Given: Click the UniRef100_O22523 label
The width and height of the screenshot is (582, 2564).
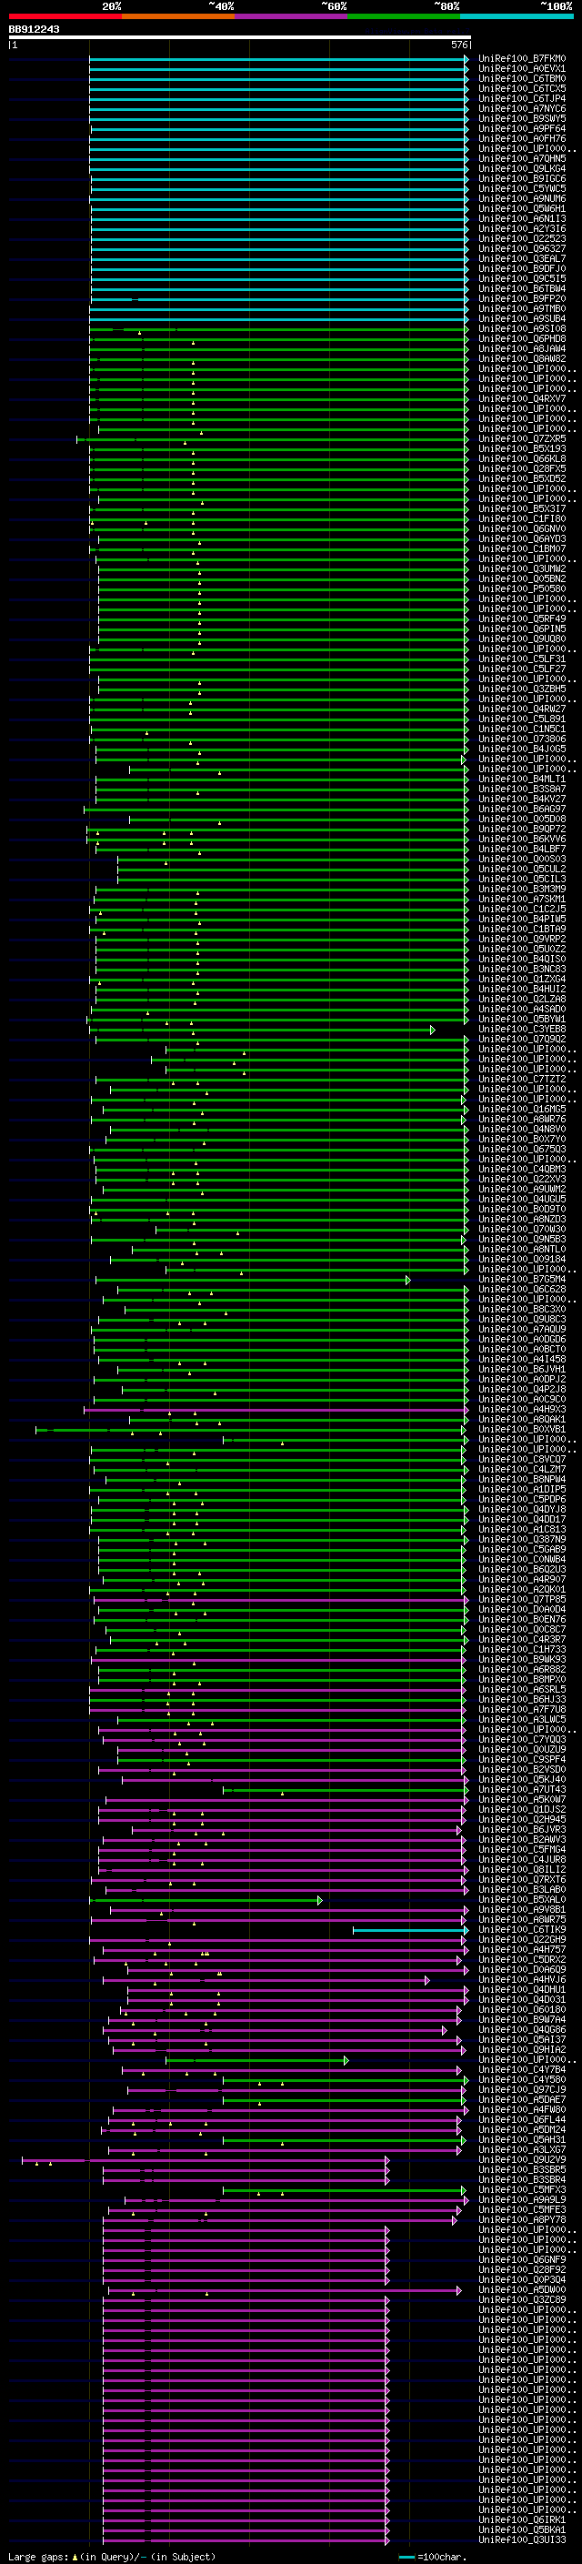Looking at the screenshot, I should [522, 239].
